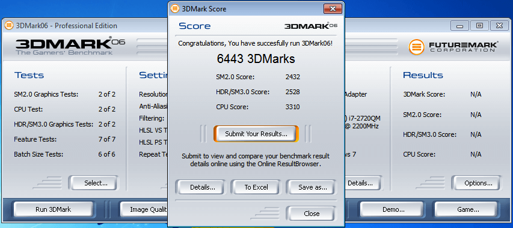The image size is (513, 228).
Task: Close the Score dialog via red X
Action: click(x=333, y=9)
